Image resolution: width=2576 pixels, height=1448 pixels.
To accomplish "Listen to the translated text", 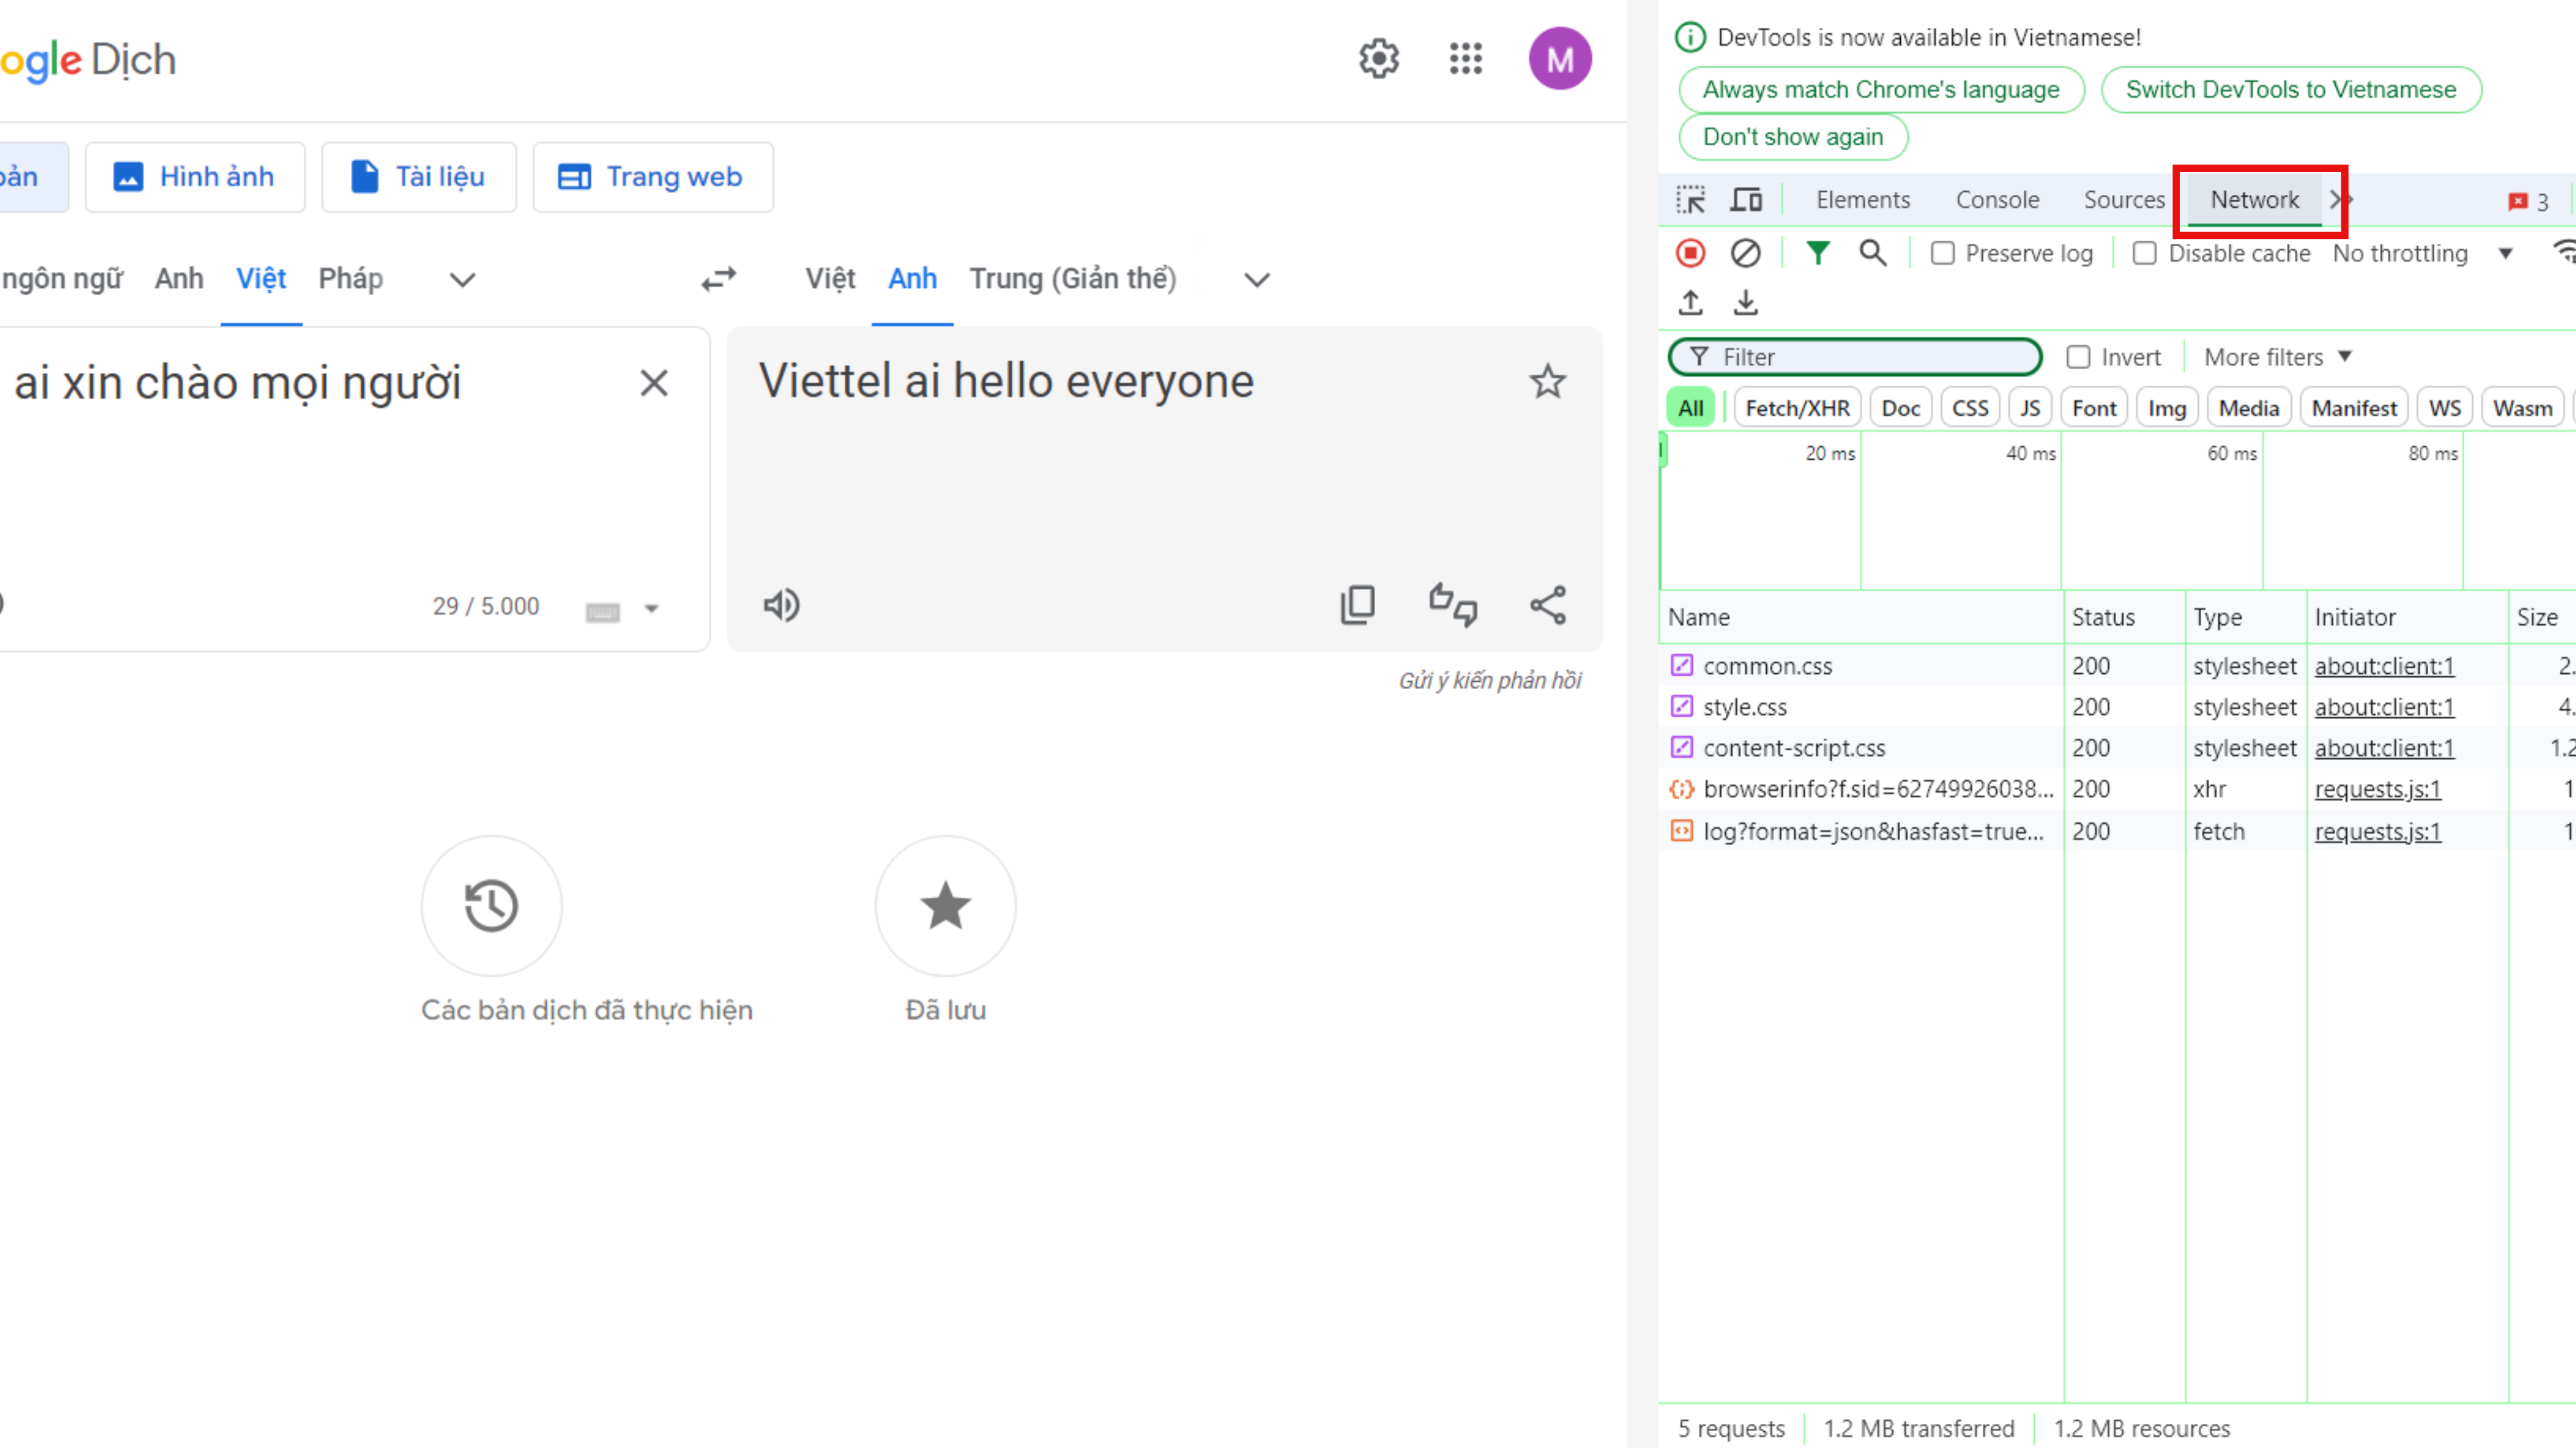I will click(781, 605).
